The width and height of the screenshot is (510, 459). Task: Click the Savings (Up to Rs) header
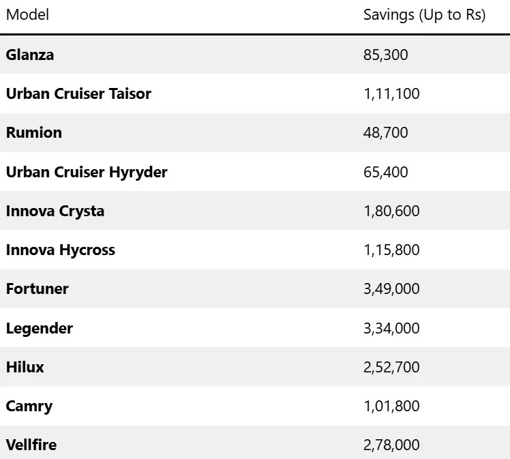tap(425, 15)
